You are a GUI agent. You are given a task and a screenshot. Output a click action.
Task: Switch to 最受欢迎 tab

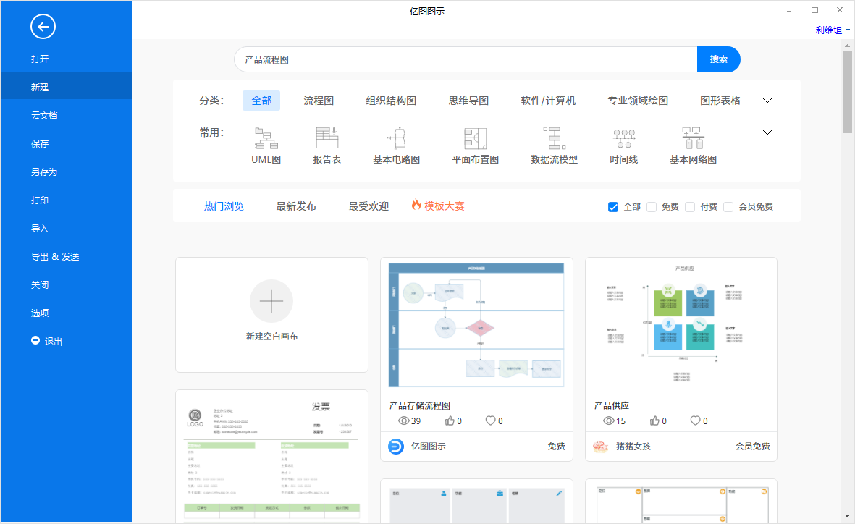tap(368, 206)
